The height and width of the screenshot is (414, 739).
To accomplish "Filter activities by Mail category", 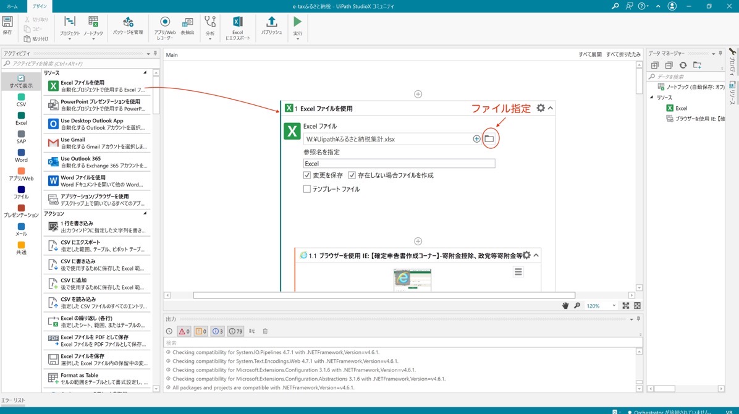I will tap(21, 230).
